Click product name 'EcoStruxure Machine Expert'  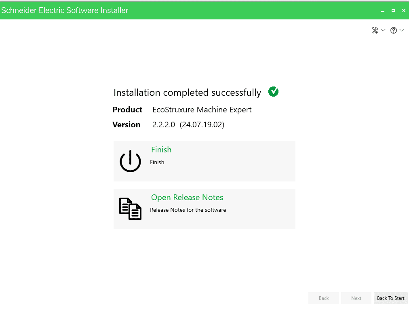[x=202, y=110]
